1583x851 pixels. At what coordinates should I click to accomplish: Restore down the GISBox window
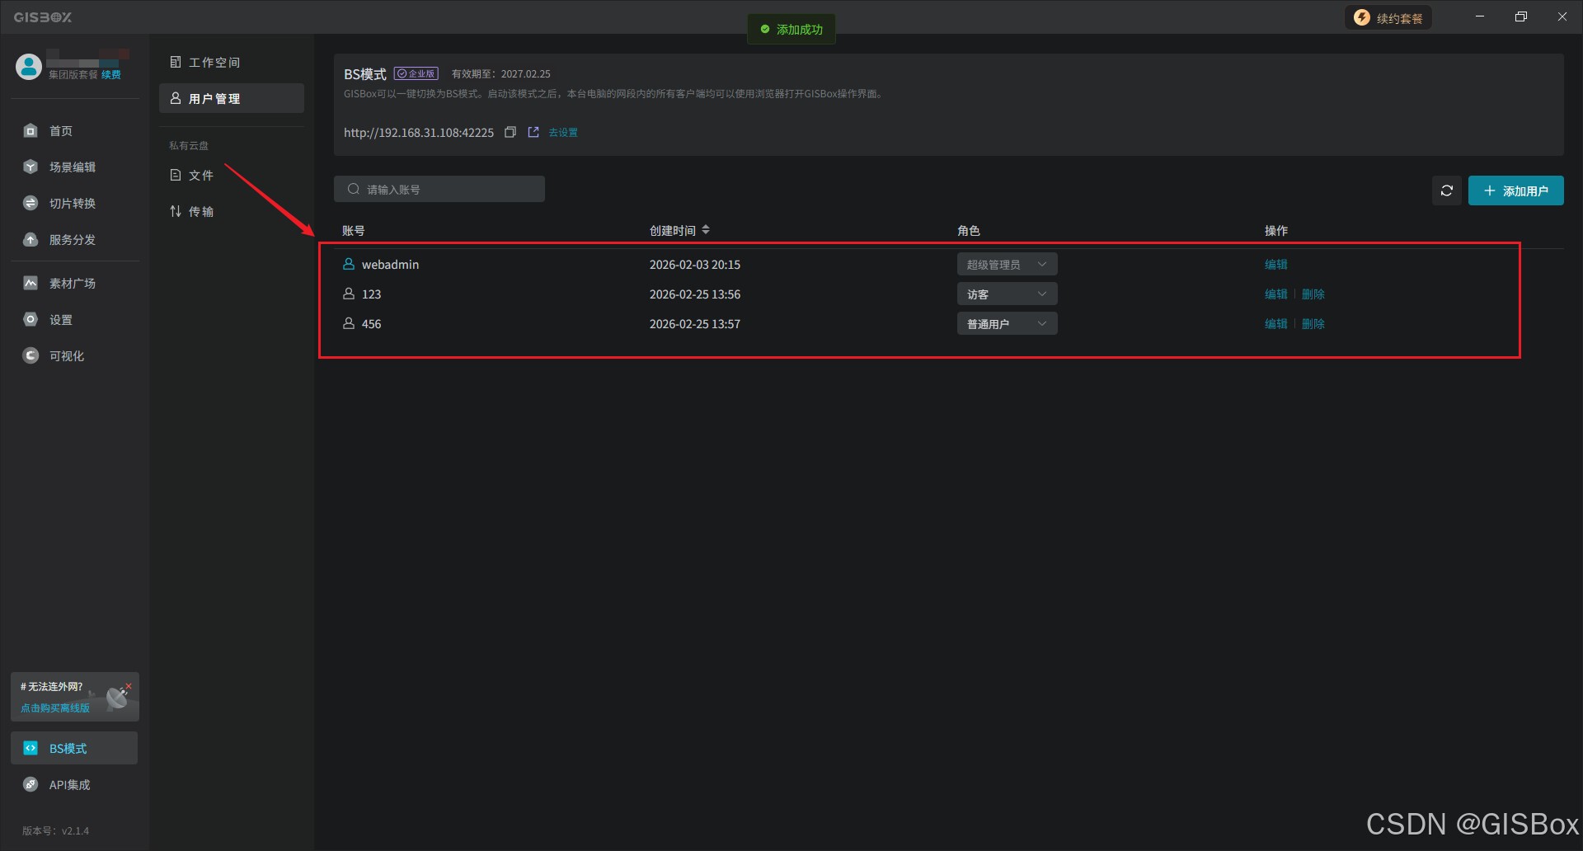pos(1521,16)
